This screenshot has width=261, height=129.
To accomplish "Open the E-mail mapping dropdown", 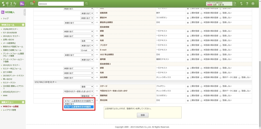I will pos(87,50).
